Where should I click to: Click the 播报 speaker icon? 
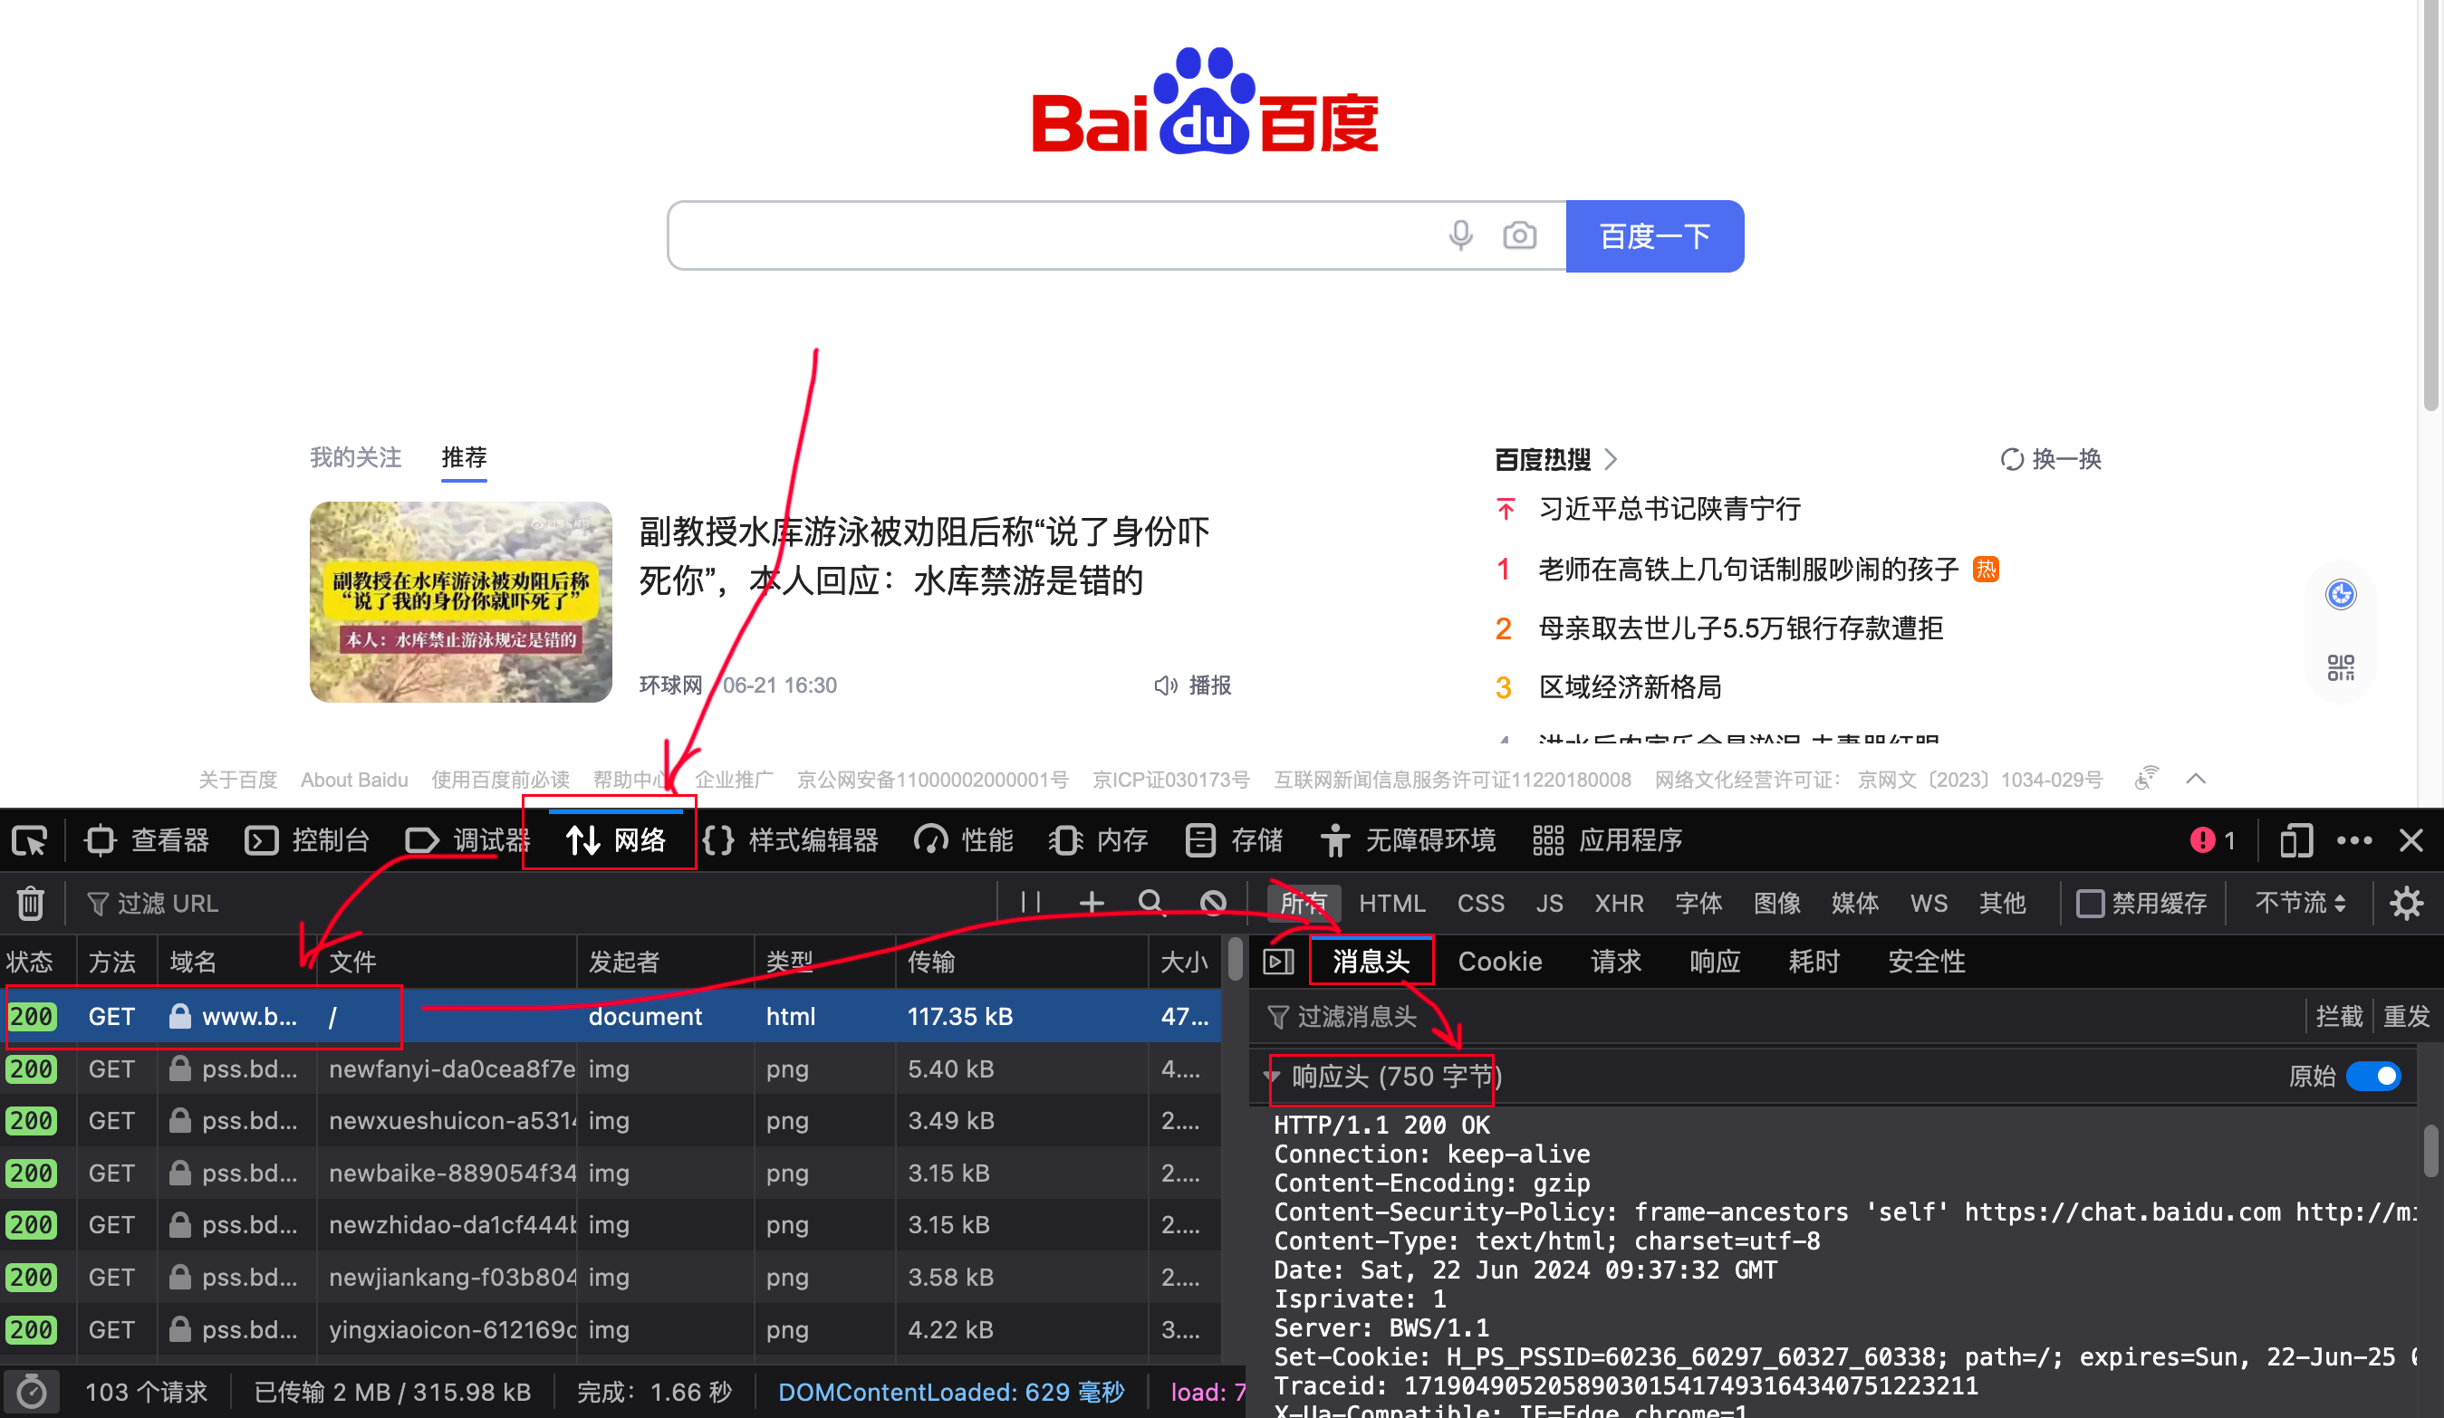pyautogui.click(x=1165, y=685)
